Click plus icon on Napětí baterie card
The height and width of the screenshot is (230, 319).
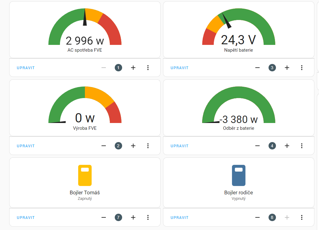pyautogui.click(x=287, y=68)
